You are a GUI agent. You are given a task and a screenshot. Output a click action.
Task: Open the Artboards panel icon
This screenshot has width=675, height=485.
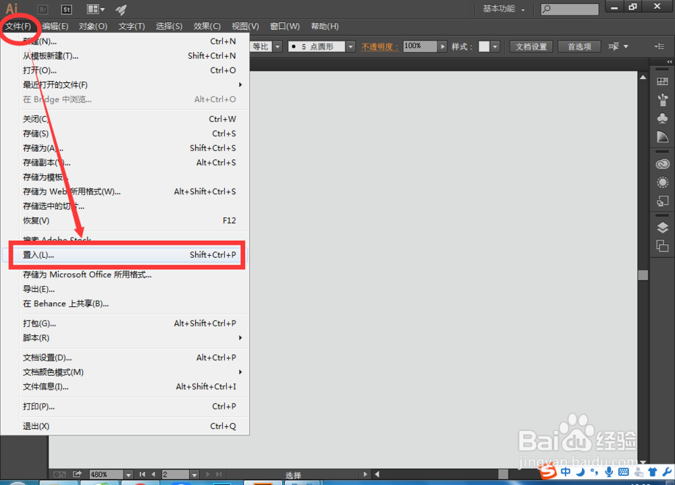[663, 246]
